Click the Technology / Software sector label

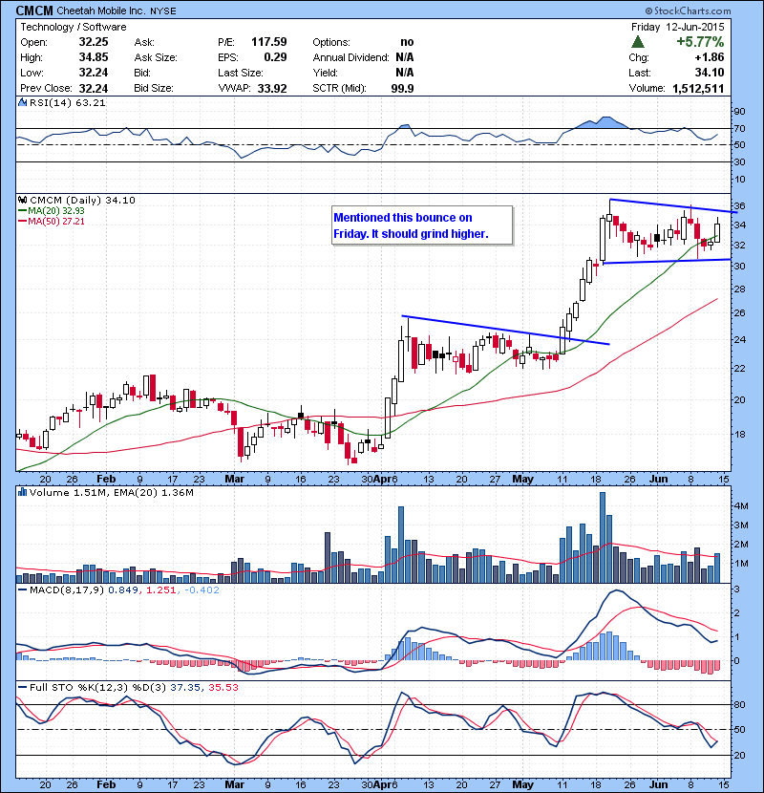(x=74, y=27)
